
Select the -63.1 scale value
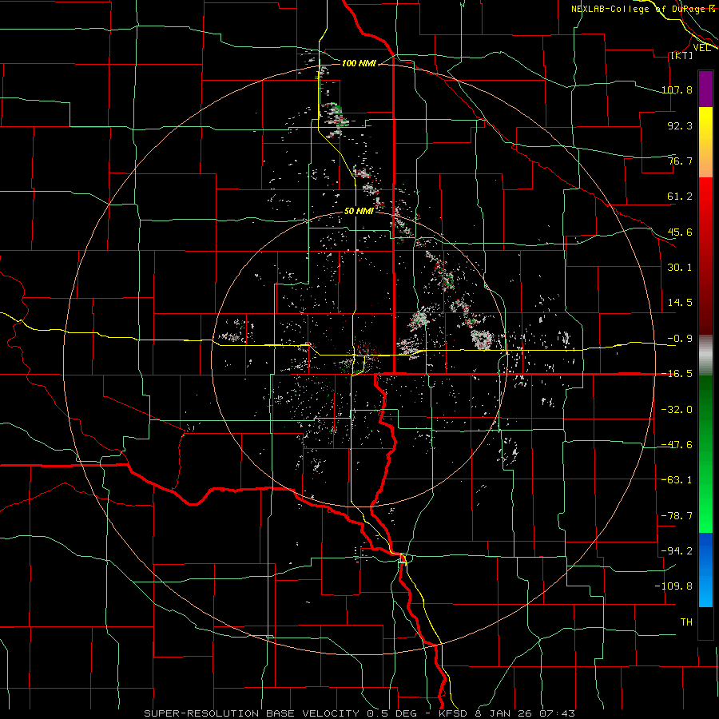[677, 480]
